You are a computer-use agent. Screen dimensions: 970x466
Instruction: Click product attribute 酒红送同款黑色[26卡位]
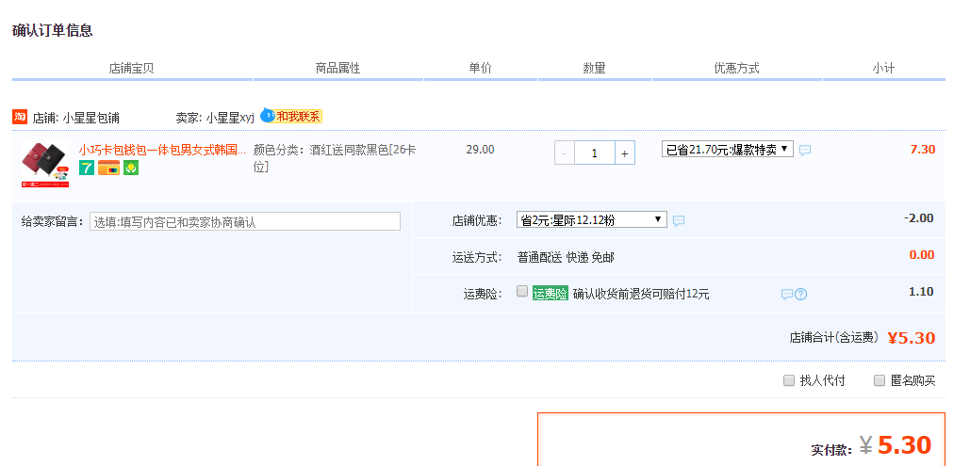pyautogui.click(x=335, y=158)
